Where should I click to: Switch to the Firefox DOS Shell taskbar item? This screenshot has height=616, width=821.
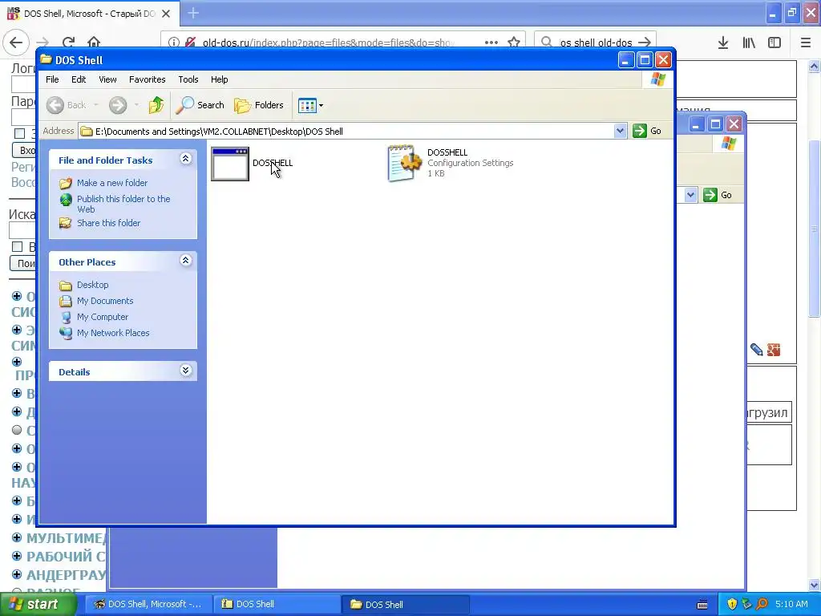pos(148,604)
